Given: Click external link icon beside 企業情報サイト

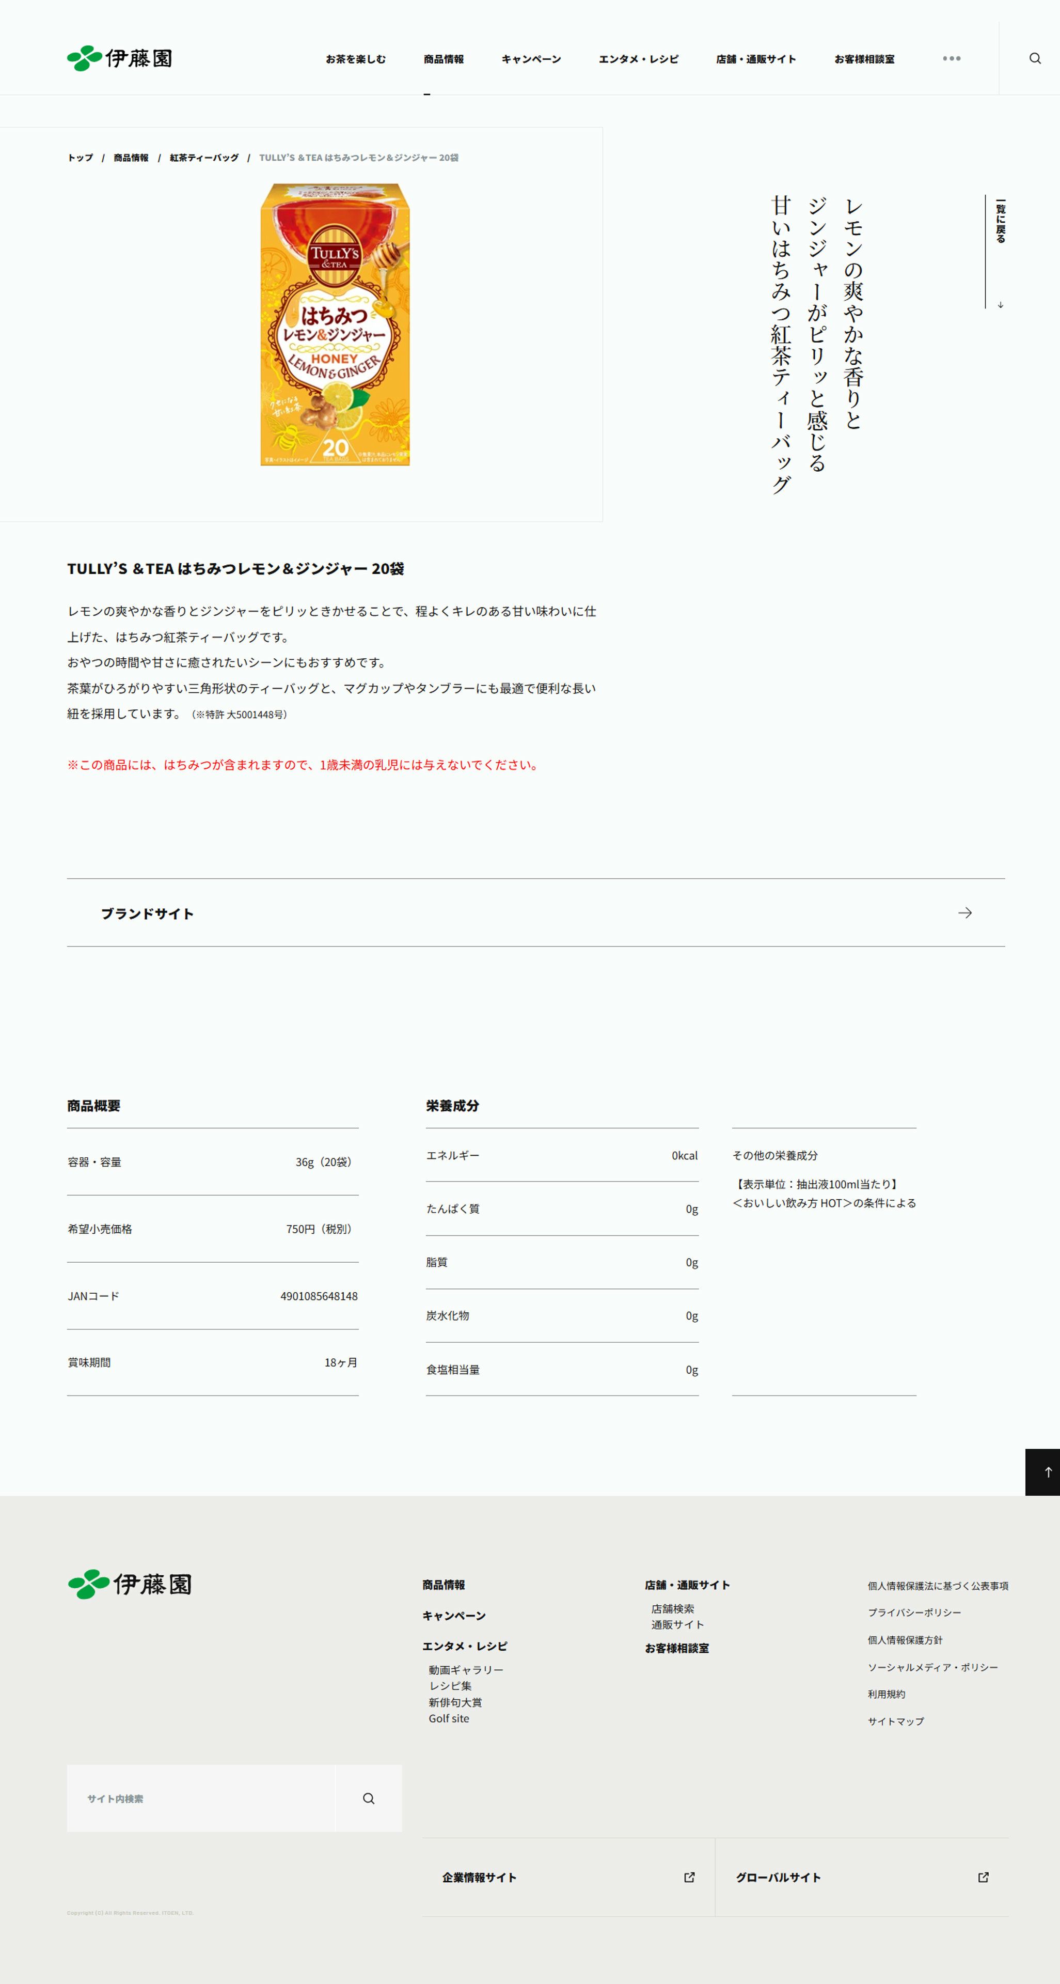Looking at the screenshot, I should 689,1877.
